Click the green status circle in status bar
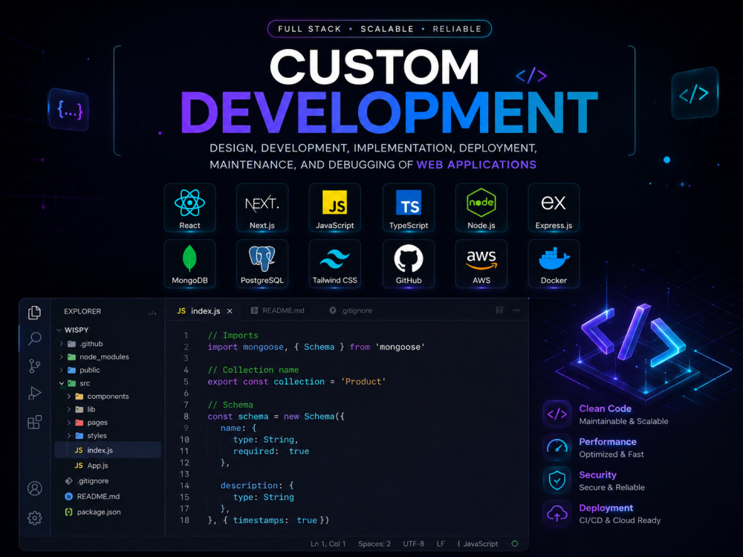 tap(515, 544)
